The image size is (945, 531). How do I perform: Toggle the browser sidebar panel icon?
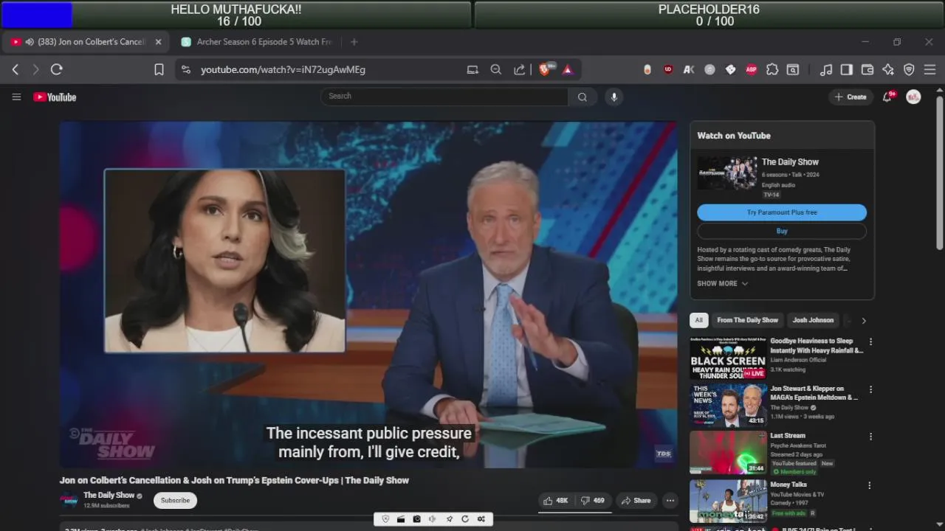(847, 69)
